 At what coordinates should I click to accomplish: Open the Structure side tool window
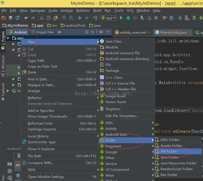(x=3, y=66)
